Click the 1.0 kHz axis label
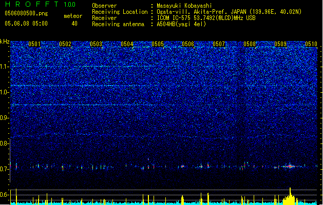This screenshot has height=205, width=323. tap(4, 92)
